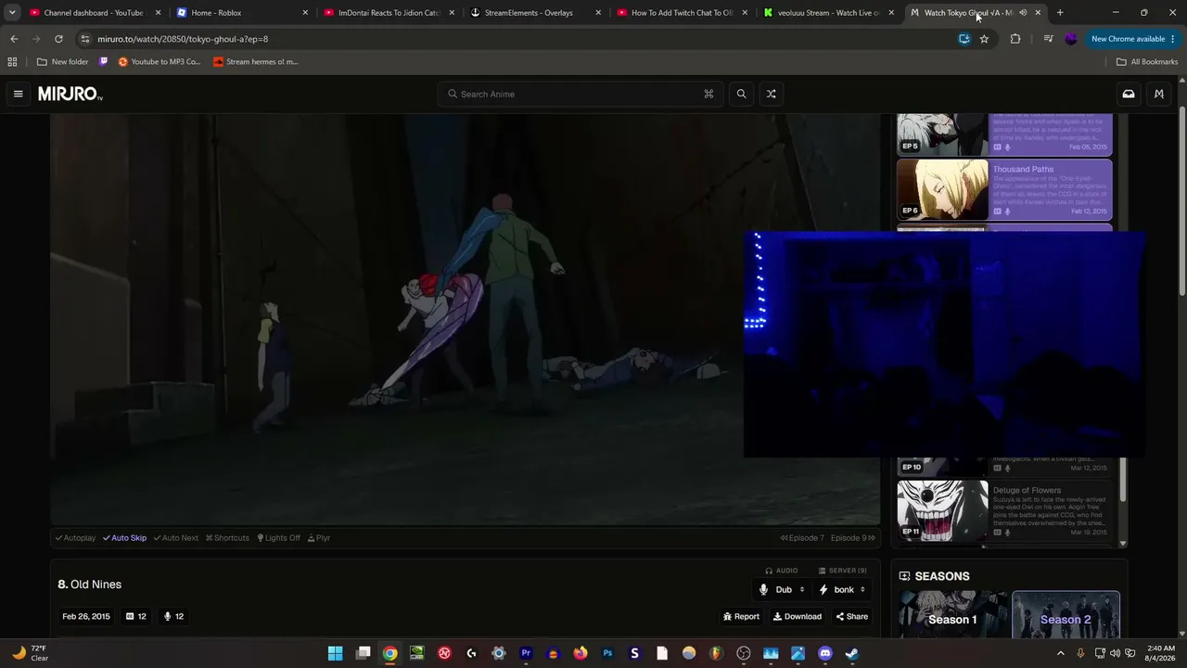This screenshot has height=668, width=1187.
Task: Open the bonk server dropdown
Action: coord(843,589)
